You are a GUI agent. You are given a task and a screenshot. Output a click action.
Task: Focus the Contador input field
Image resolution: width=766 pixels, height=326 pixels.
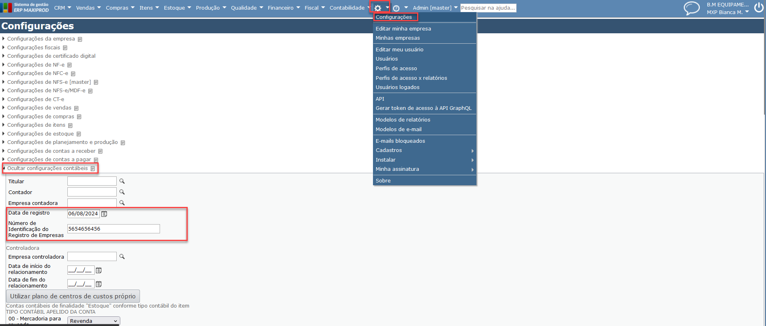[92, 192]
